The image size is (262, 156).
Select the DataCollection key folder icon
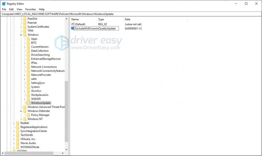(x=28, y=51)
